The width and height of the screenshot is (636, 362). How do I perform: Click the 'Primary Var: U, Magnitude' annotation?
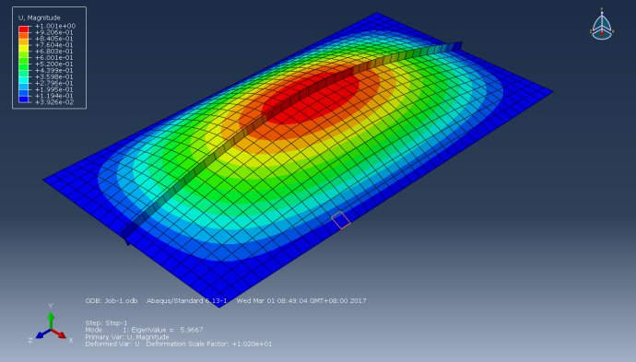pyautogui.click(x=127, y=337)
